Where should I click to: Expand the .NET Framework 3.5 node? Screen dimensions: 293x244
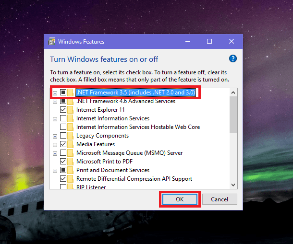coord(55,93)
